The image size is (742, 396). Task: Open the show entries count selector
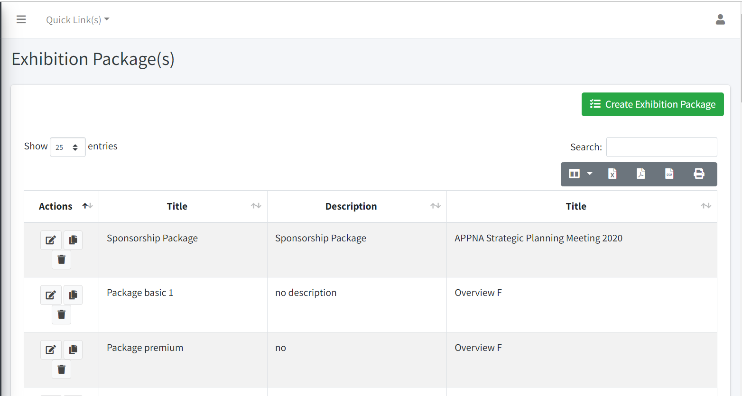point(67,147)
